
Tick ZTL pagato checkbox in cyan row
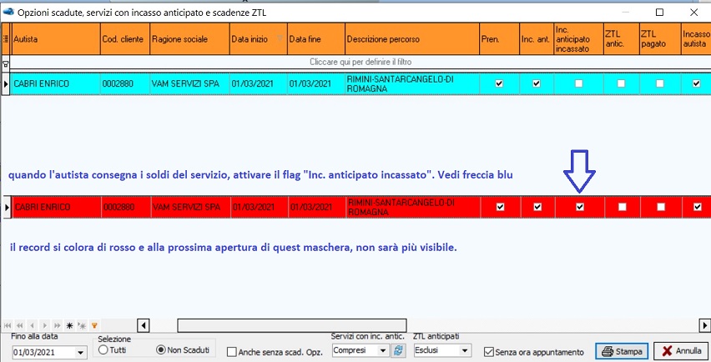coord(660,83)
